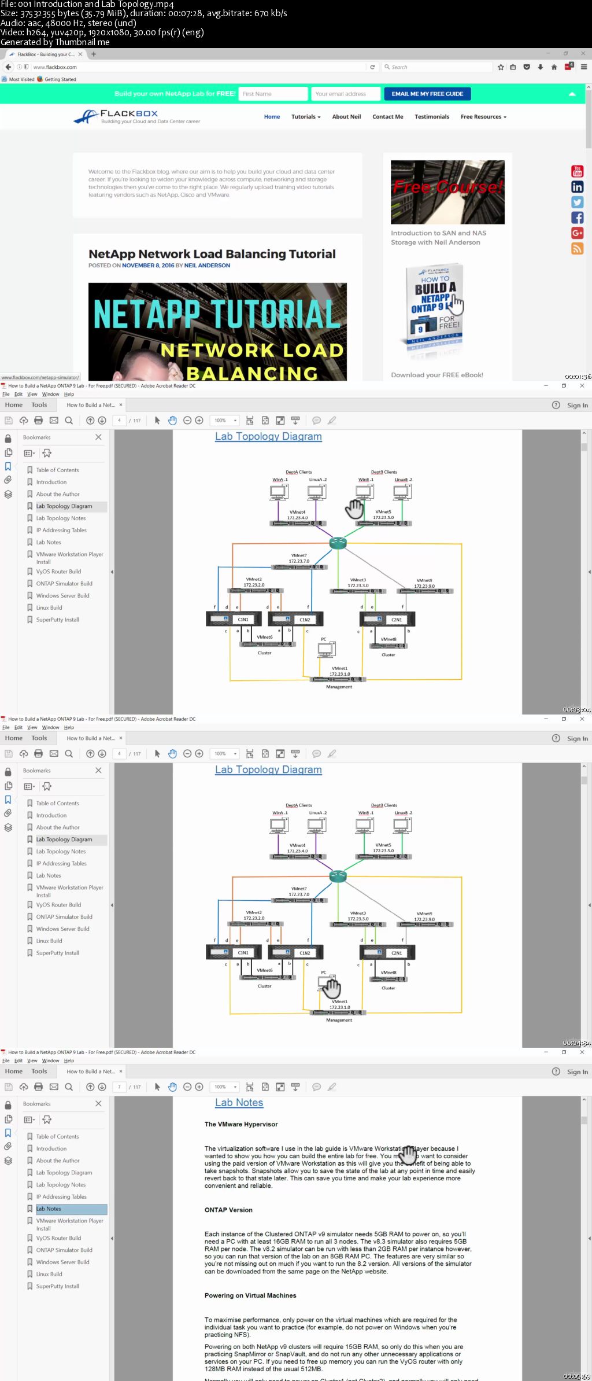The image size is (592, 1381).
Task: Expand right tools pane arrow in Lab Notes Acrobat window
Action: pyautogui.click(x=589, y=1238)
